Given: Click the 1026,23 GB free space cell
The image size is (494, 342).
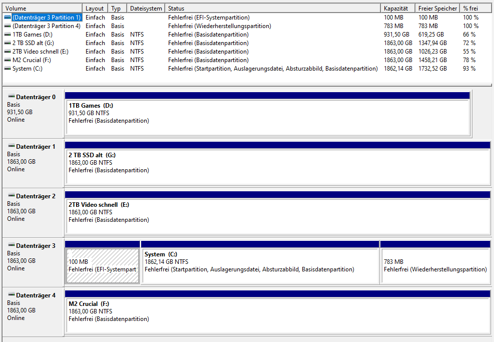Looking at the screenshot, I should coord(432,52).
